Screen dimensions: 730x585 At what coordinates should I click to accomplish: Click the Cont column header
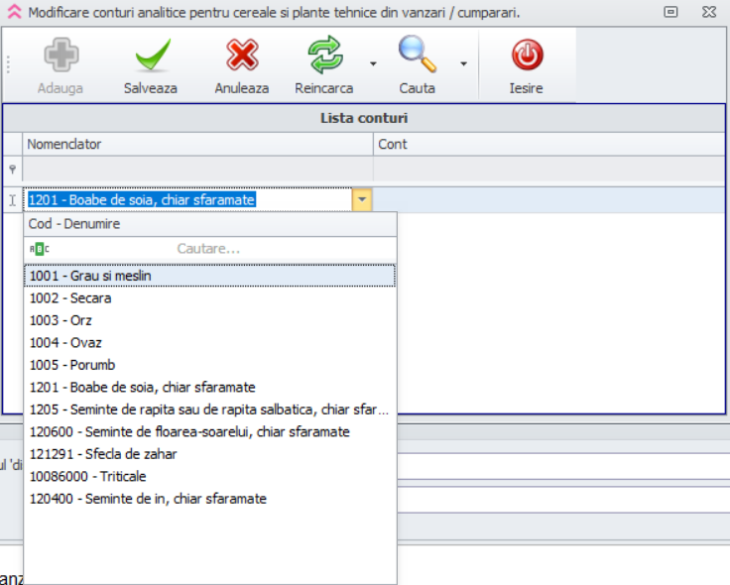pos(549,145)
